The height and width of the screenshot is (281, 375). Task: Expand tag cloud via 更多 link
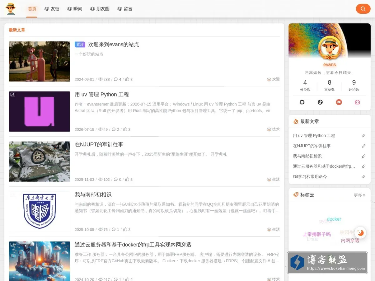pyautogui.click(x=359, y=195)
